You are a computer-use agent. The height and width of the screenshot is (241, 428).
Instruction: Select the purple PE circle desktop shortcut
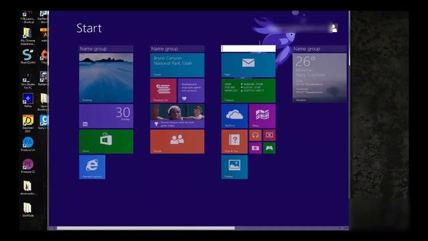pyautogui.click(x=28, y=166)
